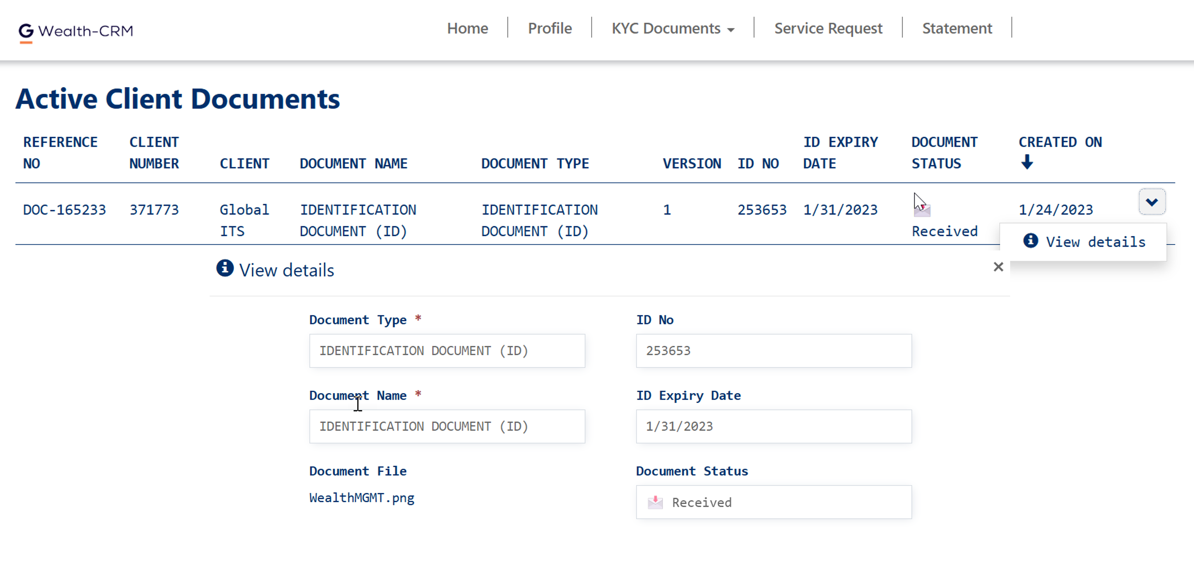This screenshot has width=1194, height=562.
Task: Click the Document Type input field
Action: [447, 351]
